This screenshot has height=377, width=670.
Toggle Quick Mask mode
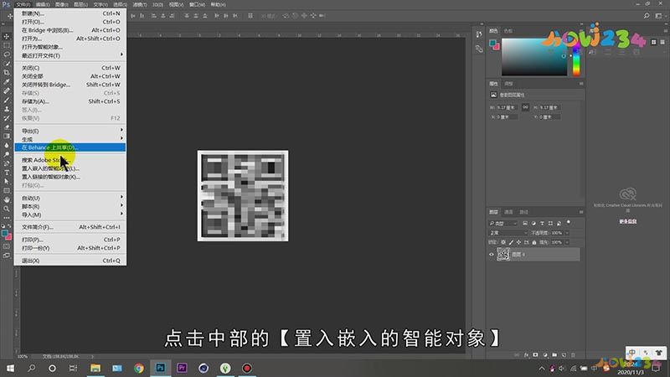[7, 246]
